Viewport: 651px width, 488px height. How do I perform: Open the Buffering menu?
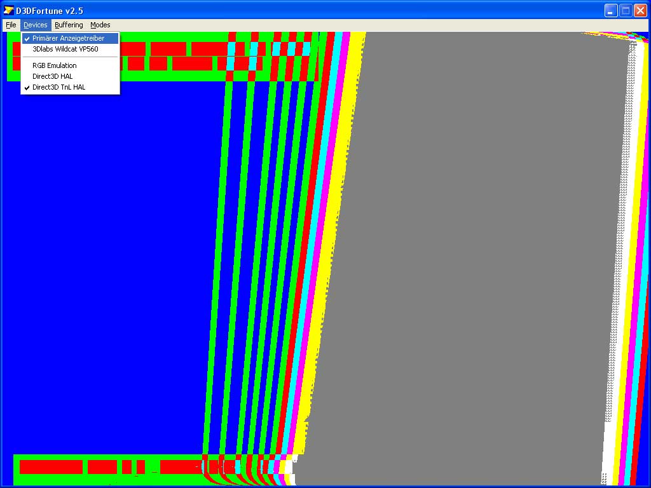(69, 25)
